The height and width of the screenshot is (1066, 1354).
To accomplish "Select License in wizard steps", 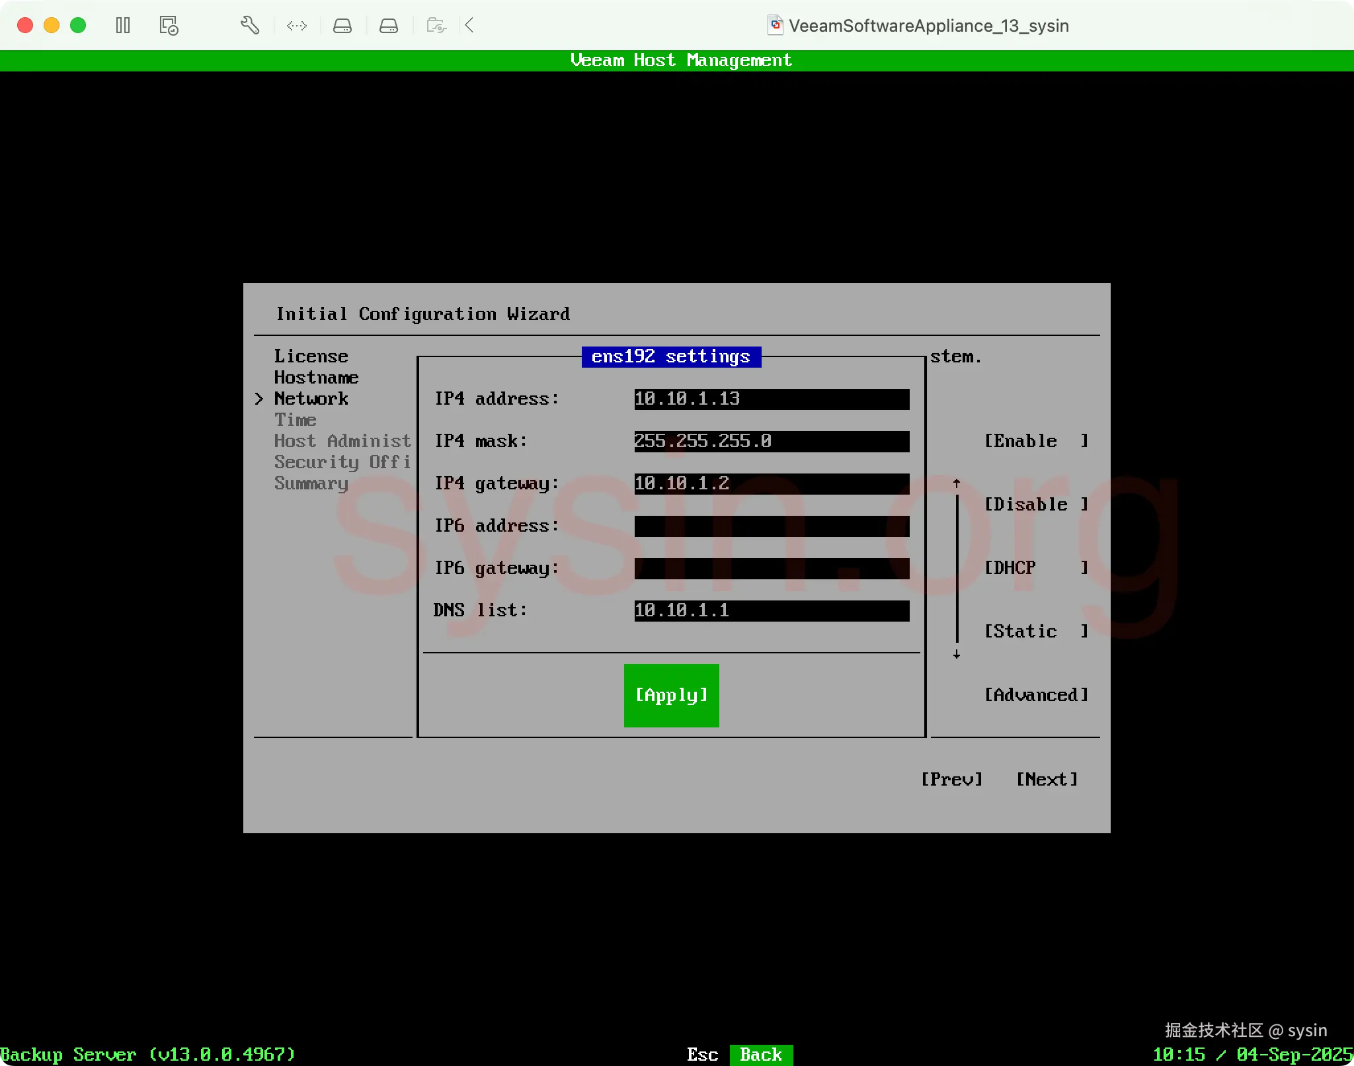I will 311,356.
